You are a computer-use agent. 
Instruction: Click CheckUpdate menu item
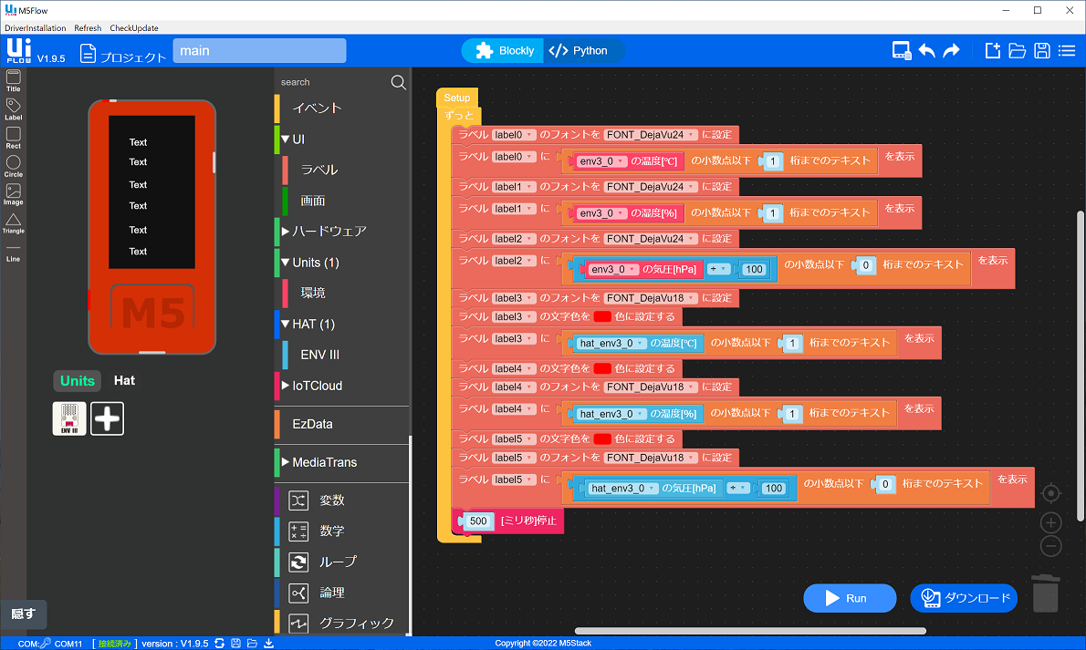click(133, 28)
